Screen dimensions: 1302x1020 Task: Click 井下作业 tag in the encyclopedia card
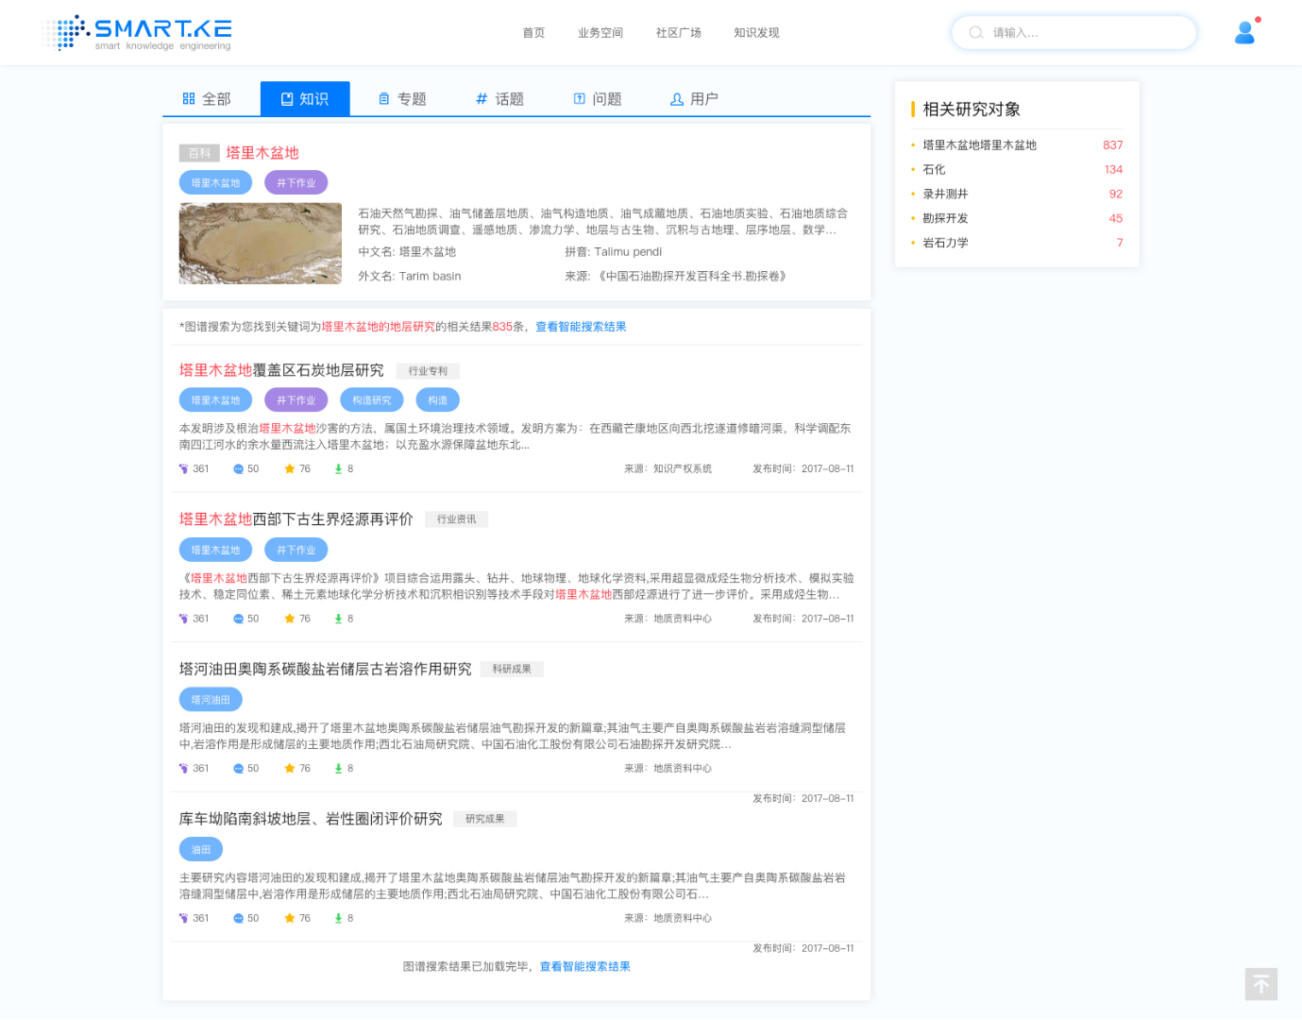click(x=296, y=183)
